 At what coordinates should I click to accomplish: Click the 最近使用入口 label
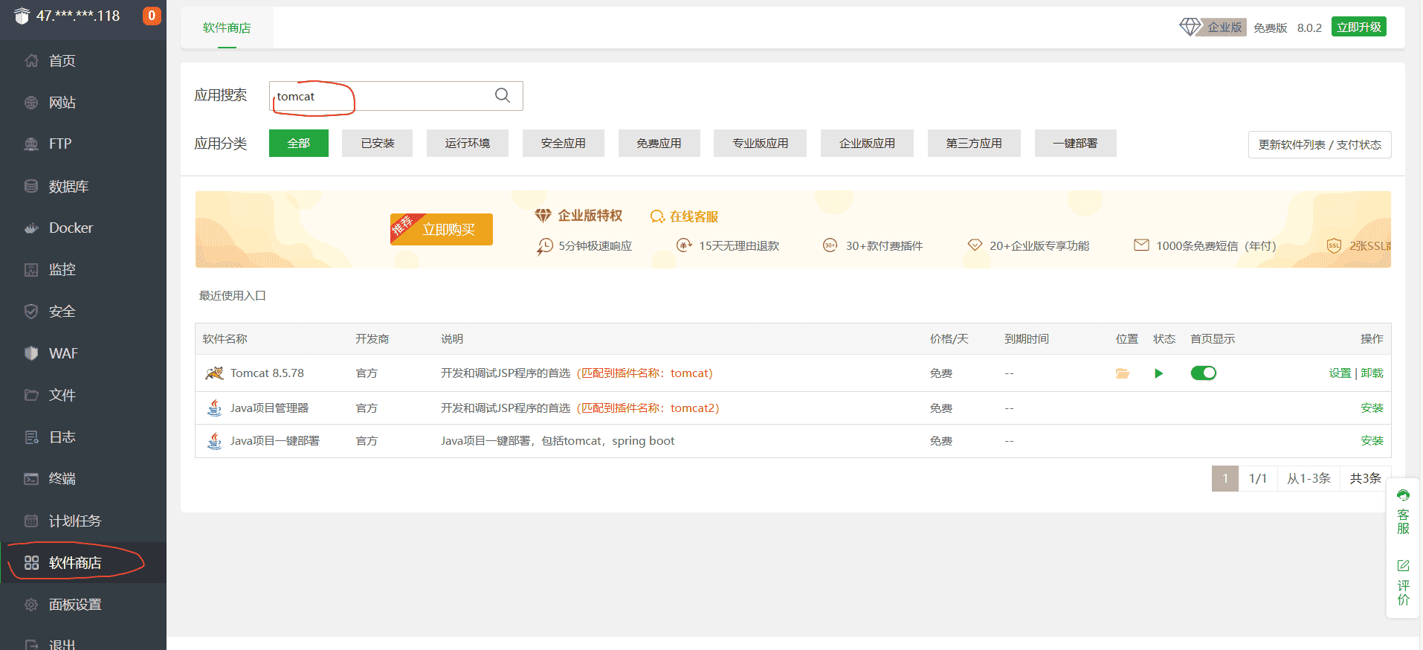232,295
